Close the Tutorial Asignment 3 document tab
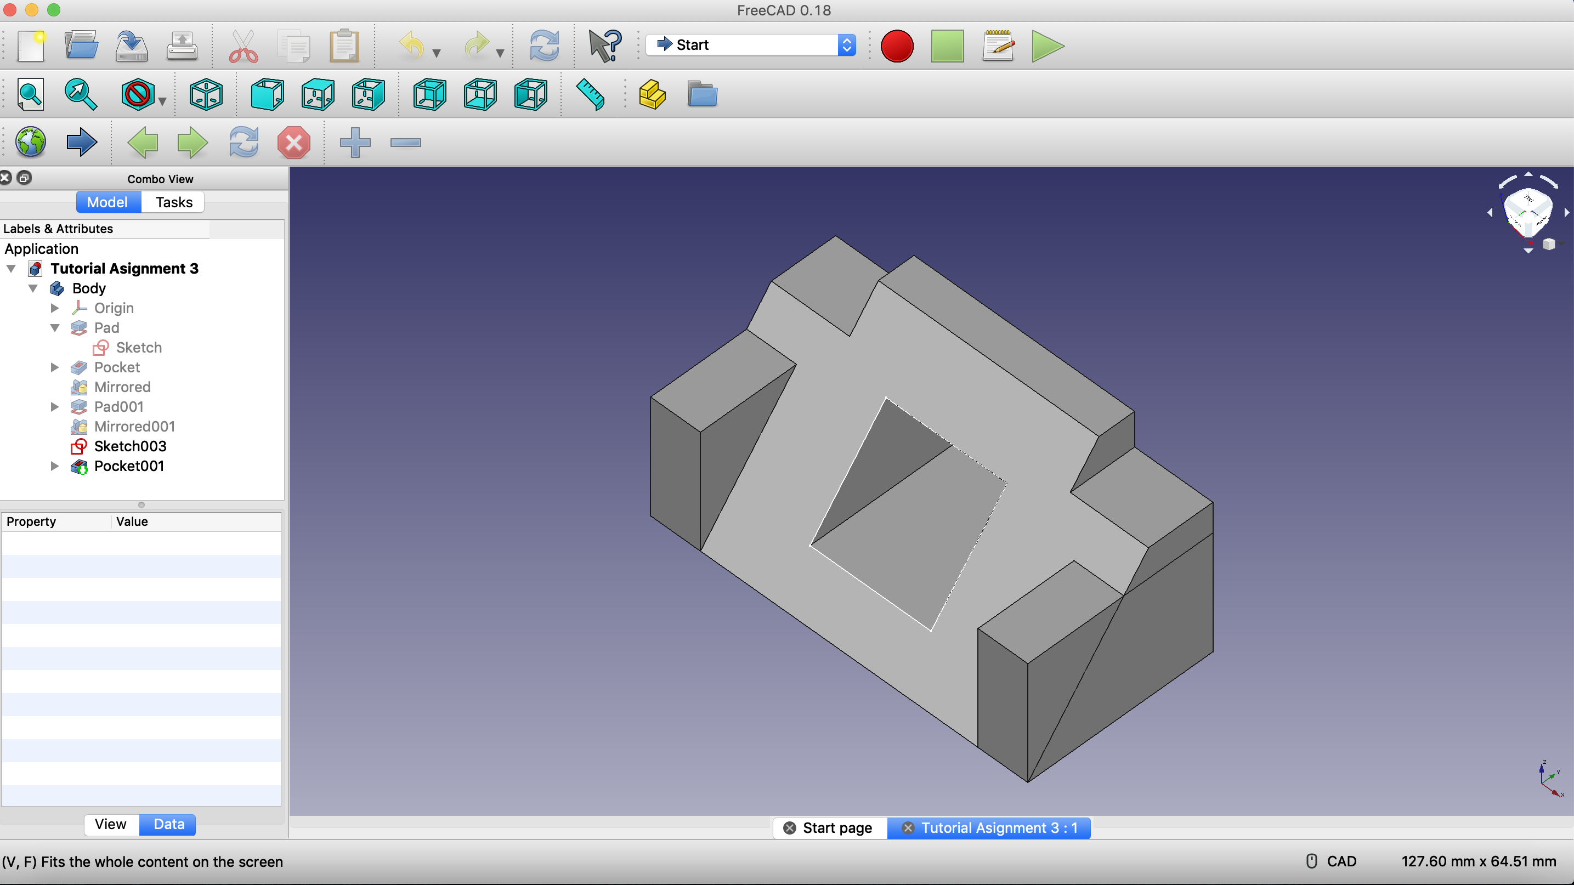Image resolution: width=1574 pixels, height=885 pixels. pos(908,828)
